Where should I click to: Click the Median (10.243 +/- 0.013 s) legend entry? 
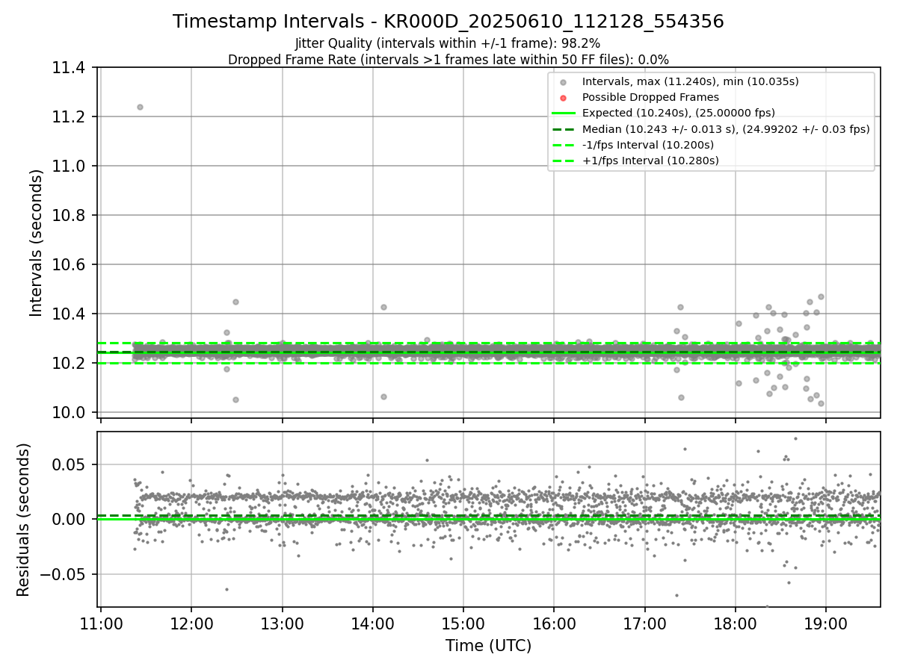[x=726, y=129]
